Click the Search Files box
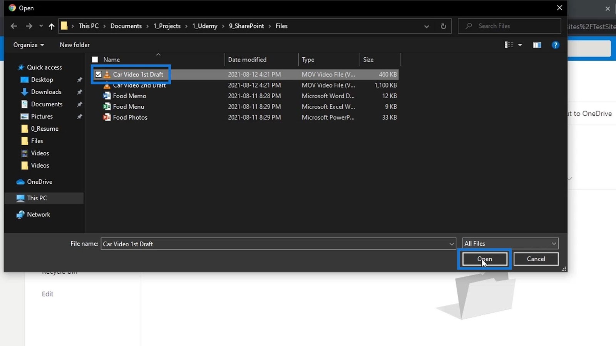Image resolution: width=616 pixels, height=346 pixels. [509, 26]
